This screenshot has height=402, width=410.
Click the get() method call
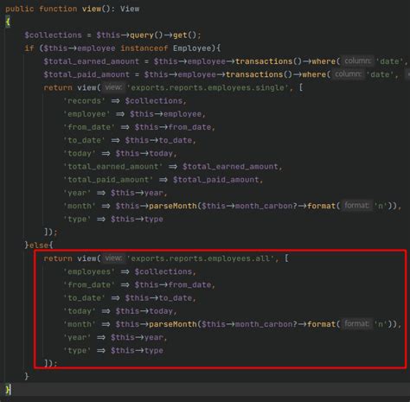point(185,35)
